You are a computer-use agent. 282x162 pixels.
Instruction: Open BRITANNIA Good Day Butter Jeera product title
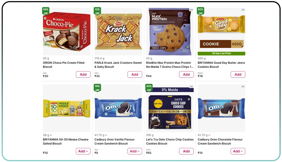[221, 65]
